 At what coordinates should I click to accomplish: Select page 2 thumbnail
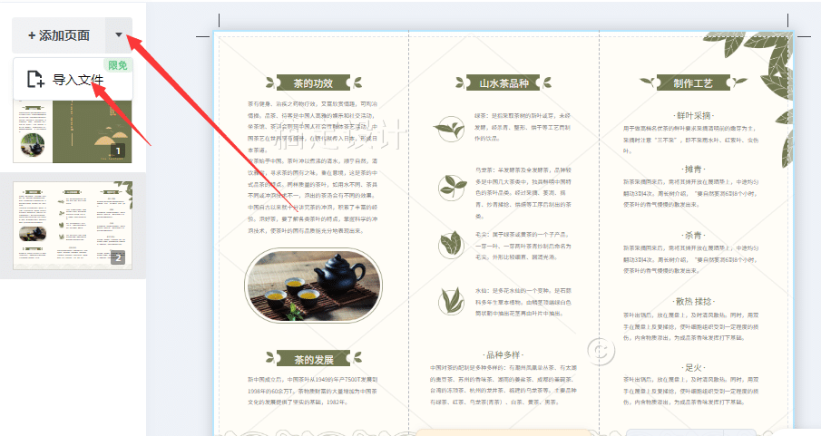[x=73, y=225]
